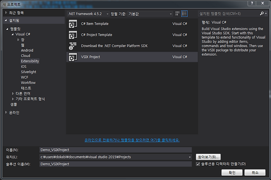Collapse the 템플릿 tree node
271x180 pixels.
click(x=7, y=29)
